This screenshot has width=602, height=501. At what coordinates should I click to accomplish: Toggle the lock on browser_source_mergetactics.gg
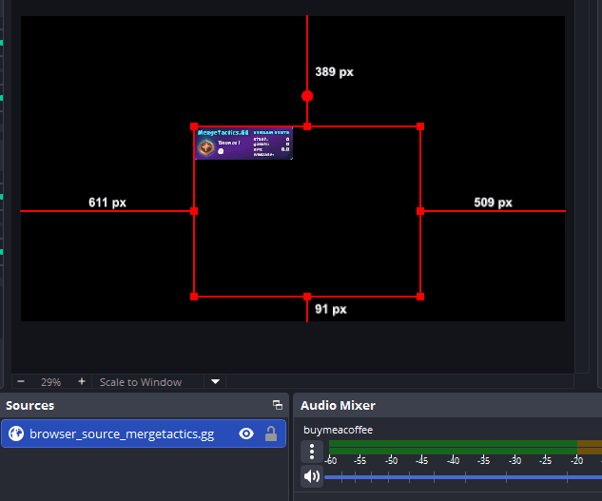(271, 434)
